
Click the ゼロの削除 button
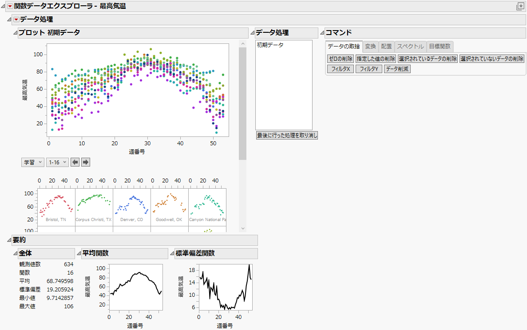click(340, 58)
